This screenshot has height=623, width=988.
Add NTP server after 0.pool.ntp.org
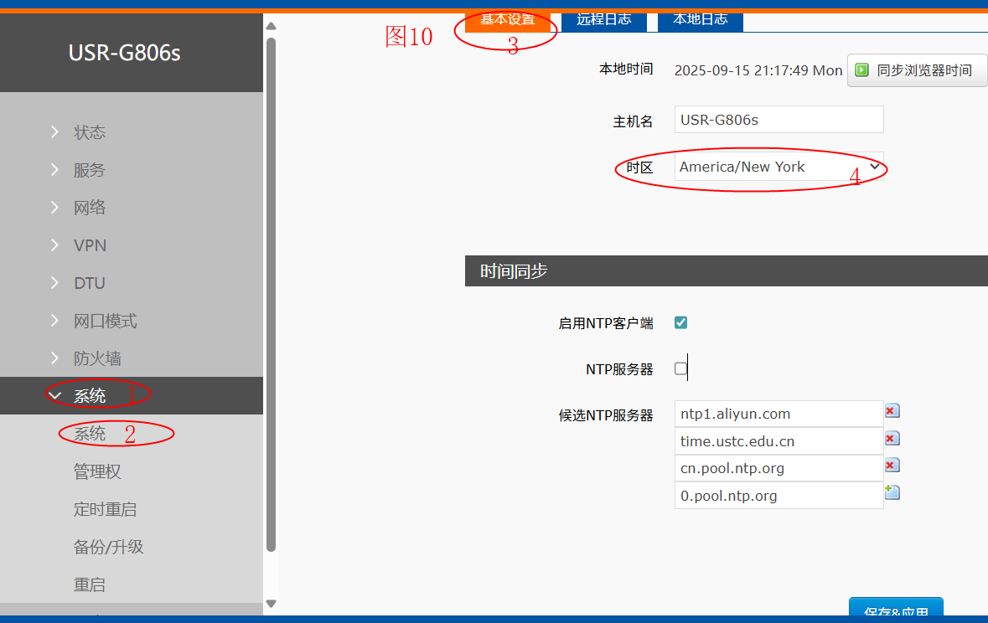[x=892, y=492]
